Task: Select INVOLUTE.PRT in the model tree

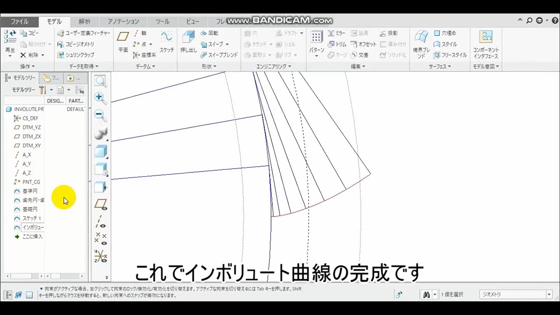Action: [25, 109]
